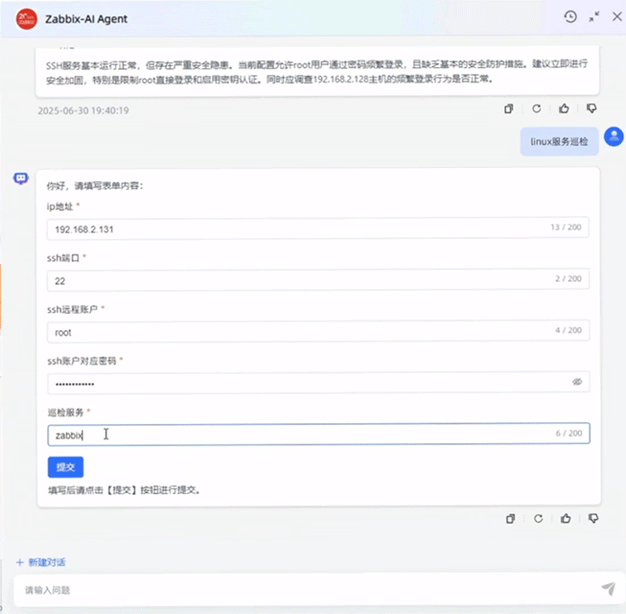Focus the ip地址 input field
The width and height of the screenshot is (626, 614).
(x=317, y=228)
